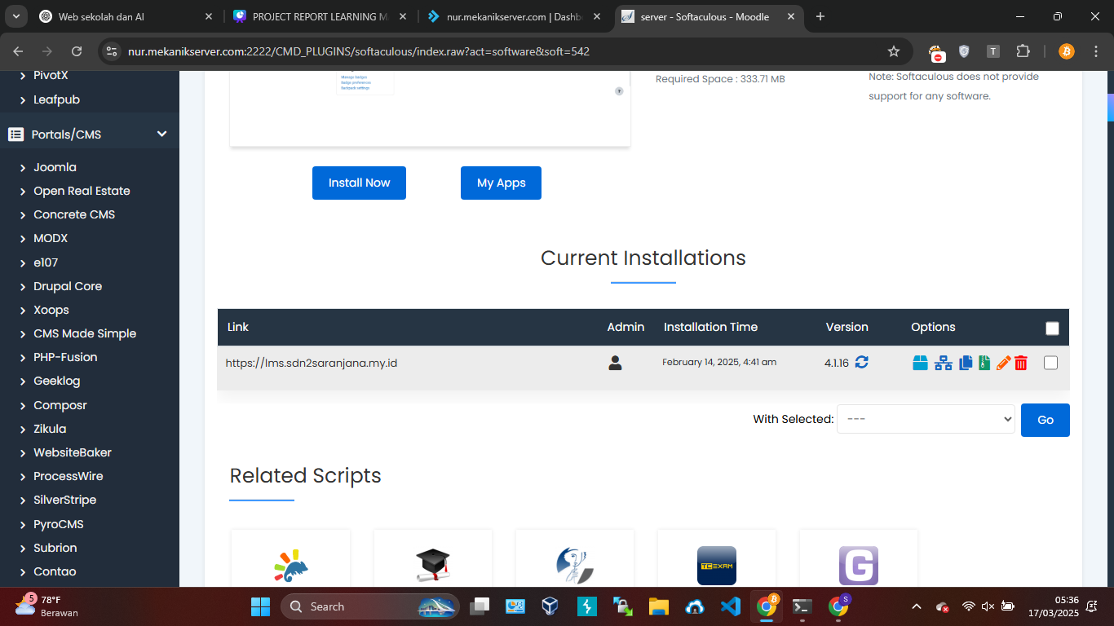1114x626 pixels.
Task: Click the shield extension icon in toolbar
Action: tap(964, 51)
